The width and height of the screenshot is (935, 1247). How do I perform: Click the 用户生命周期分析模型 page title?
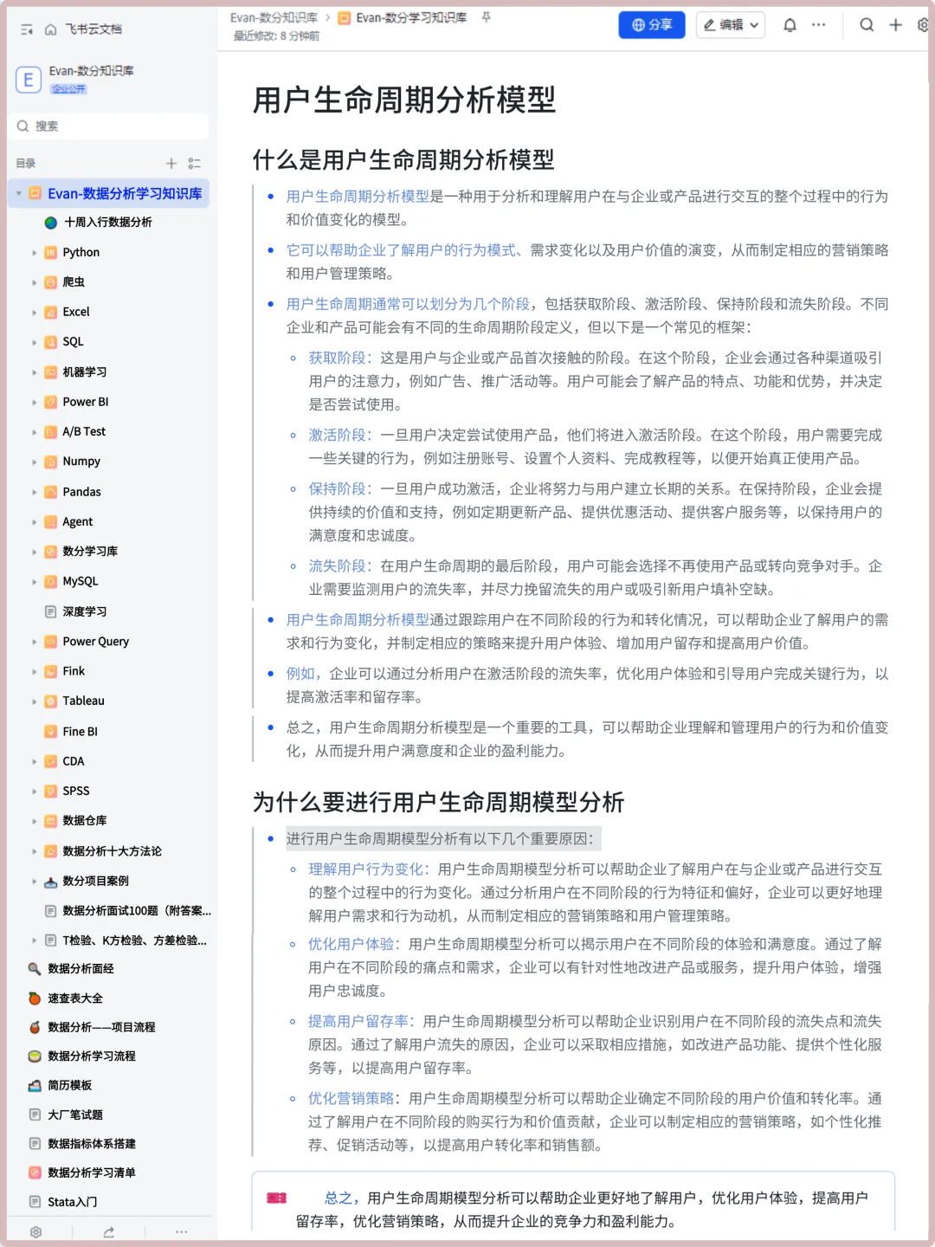[404, 100]
